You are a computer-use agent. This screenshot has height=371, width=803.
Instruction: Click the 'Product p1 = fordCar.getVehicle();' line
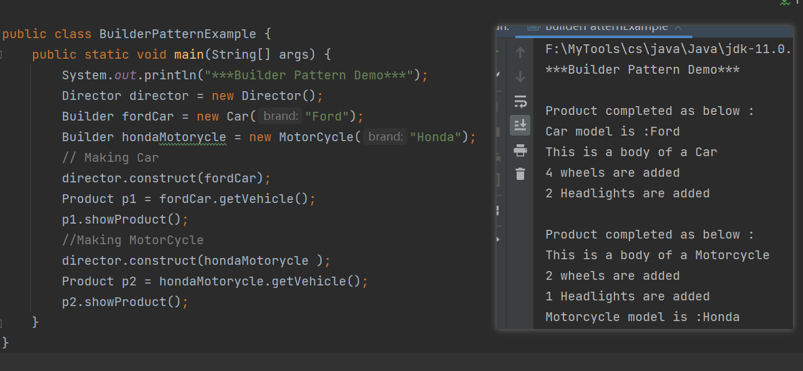point(189,199)
